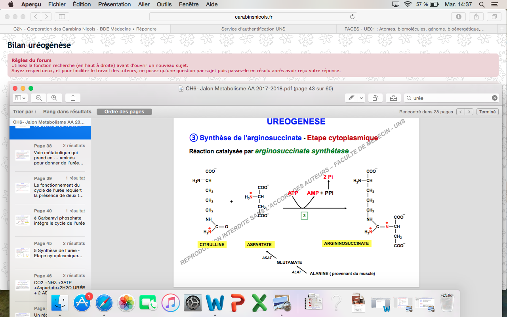Go to next search result arrow
The width and height of the screenshot is (507, 317).
tap(469, 112)
